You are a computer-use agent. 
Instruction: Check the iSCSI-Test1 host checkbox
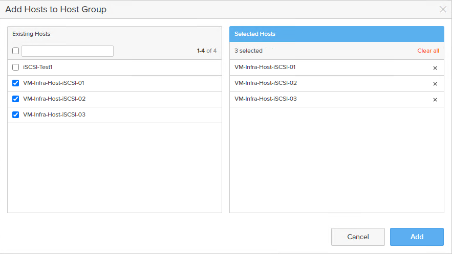point(15,67)
